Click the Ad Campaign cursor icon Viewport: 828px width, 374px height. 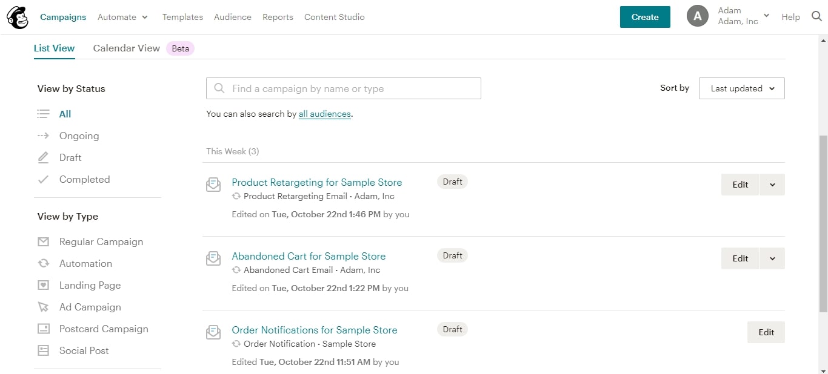43,307
